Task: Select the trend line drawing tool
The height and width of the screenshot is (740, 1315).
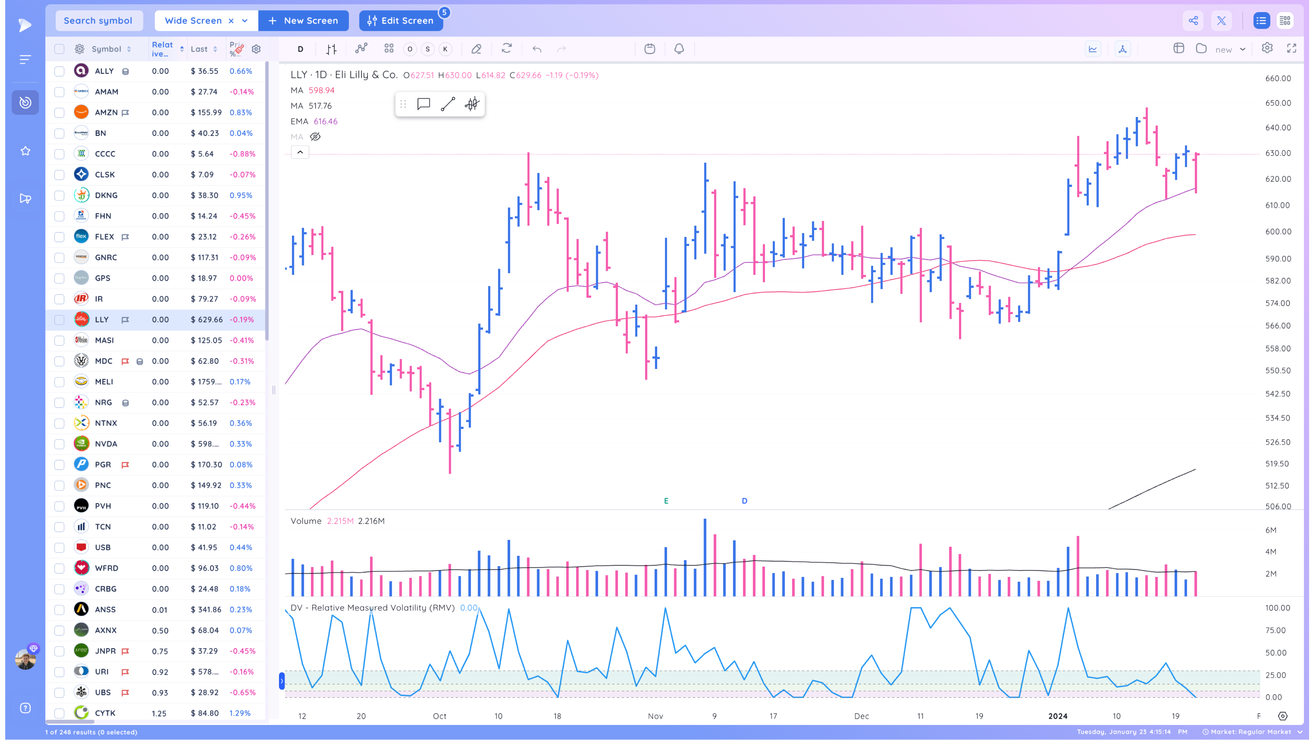Action: pos(448,104)
